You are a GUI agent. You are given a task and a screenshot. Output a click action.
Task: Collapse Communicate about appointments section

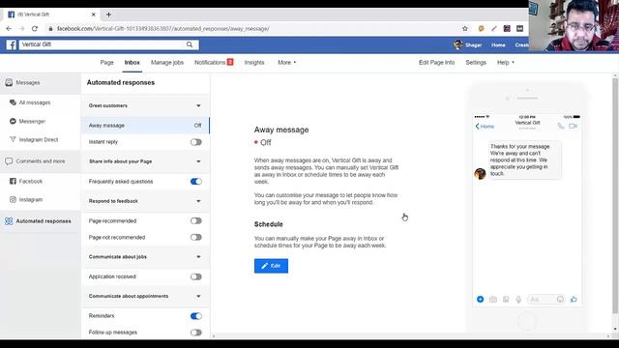coord(198,297)
